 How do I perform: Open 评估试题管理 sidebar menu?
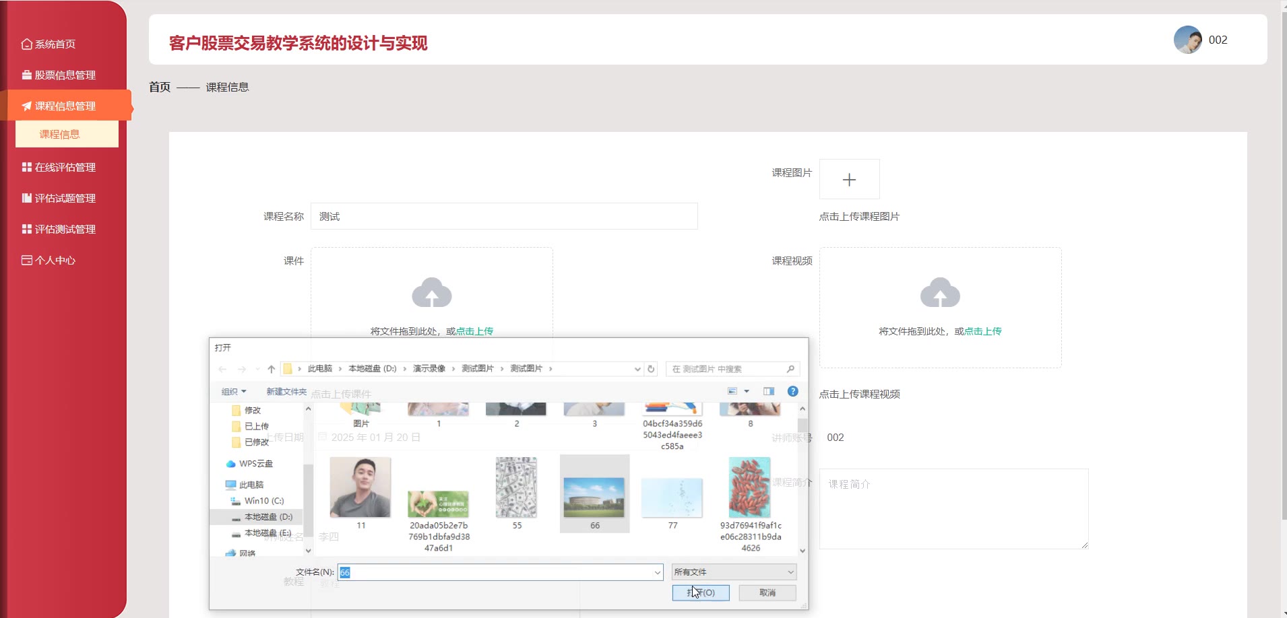[x=59, y=199]
